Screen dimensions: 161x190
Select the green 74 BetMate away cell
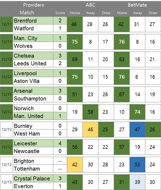[x=137, y=112]
